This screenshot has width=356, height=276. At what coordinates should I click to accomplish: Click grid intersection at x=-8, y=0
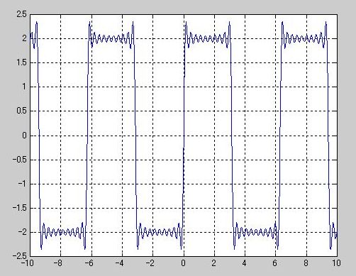click(61, 136)
